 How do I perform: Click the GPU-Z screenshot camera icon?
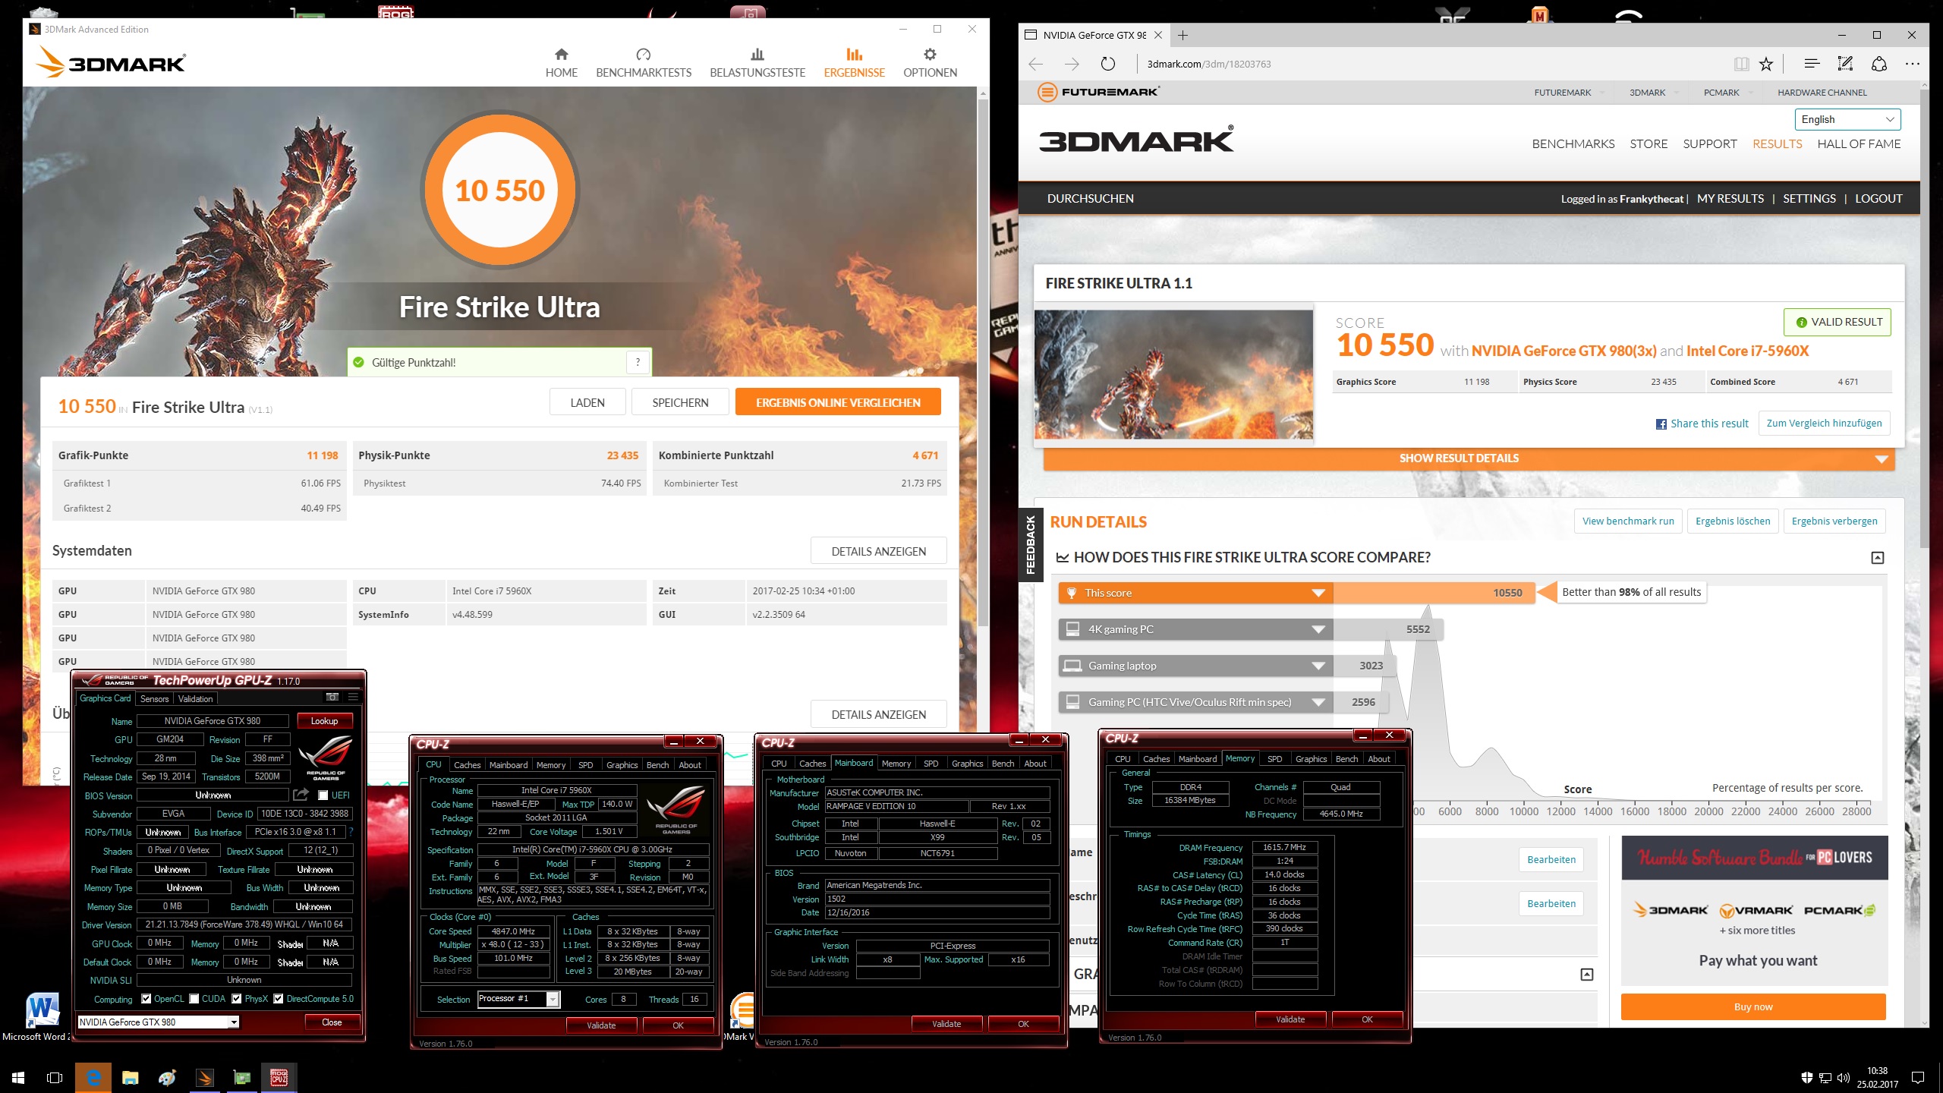(332, 697)
